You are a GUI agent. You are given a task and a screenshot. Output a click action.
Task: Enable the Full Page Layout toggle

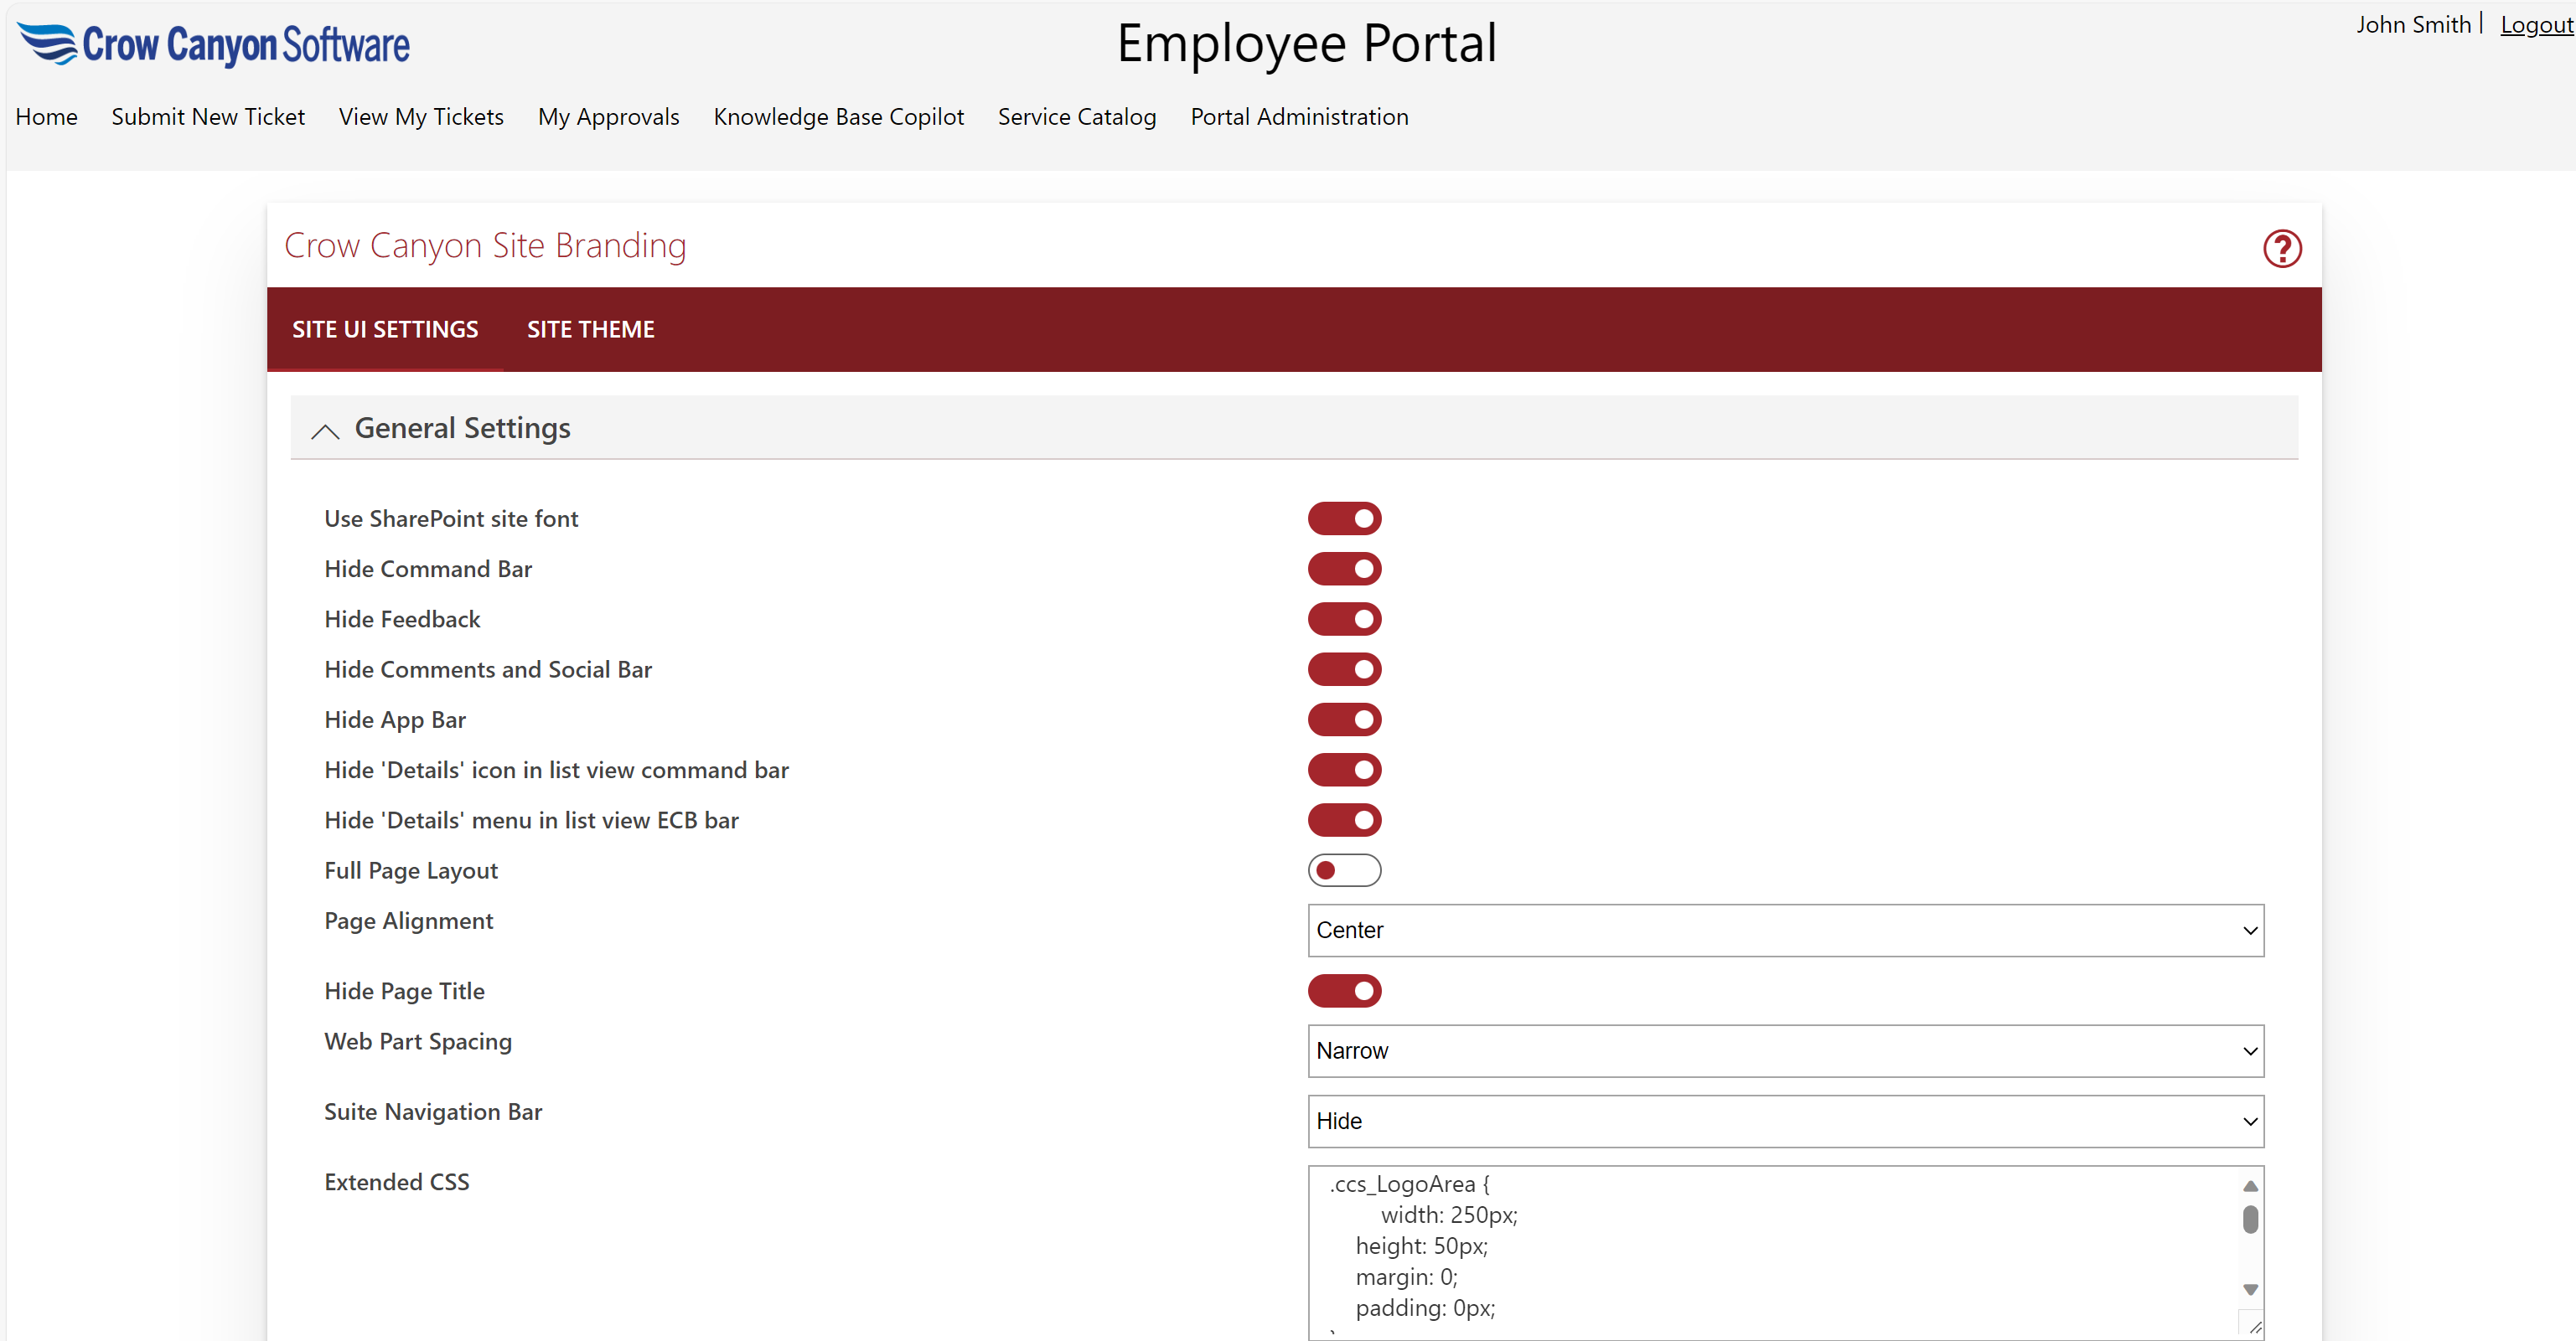click(x=1343, y=870)
